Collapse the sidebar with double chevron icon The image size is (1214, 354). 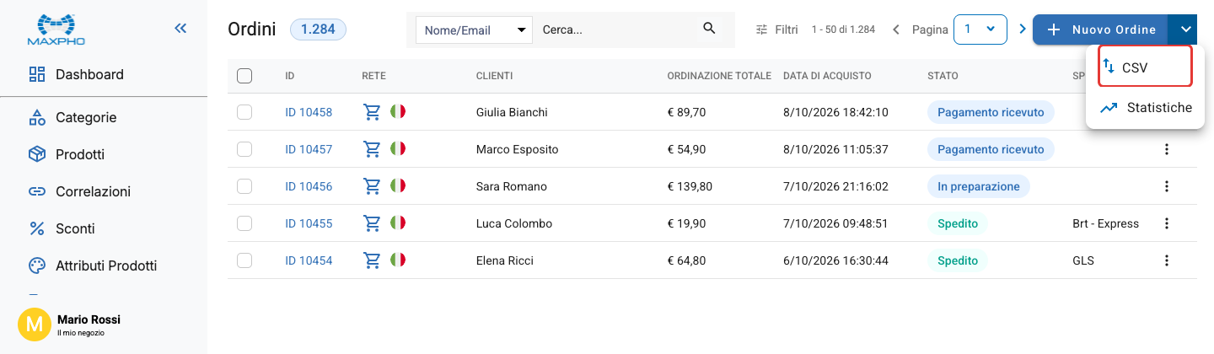pos(180,29)
